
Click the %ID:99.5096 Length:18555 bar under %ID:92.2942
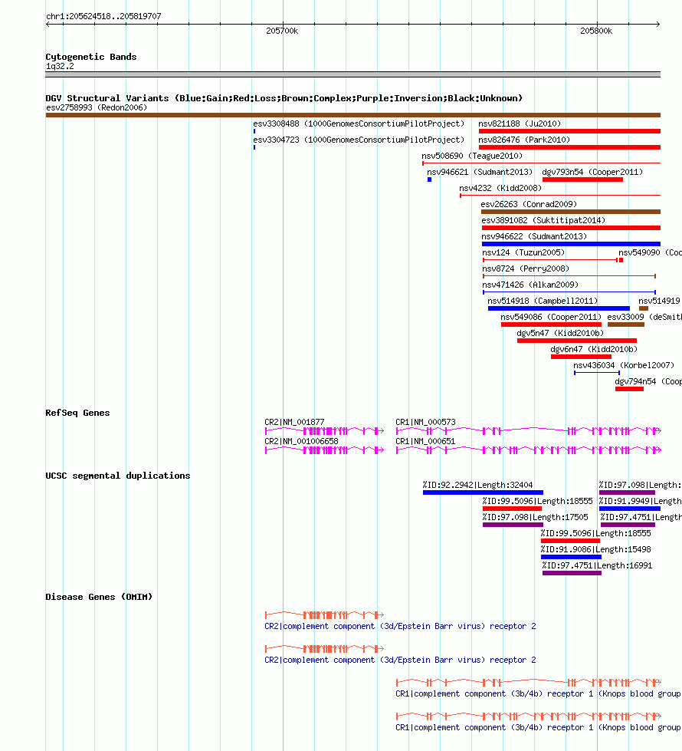tap(512, 509)
